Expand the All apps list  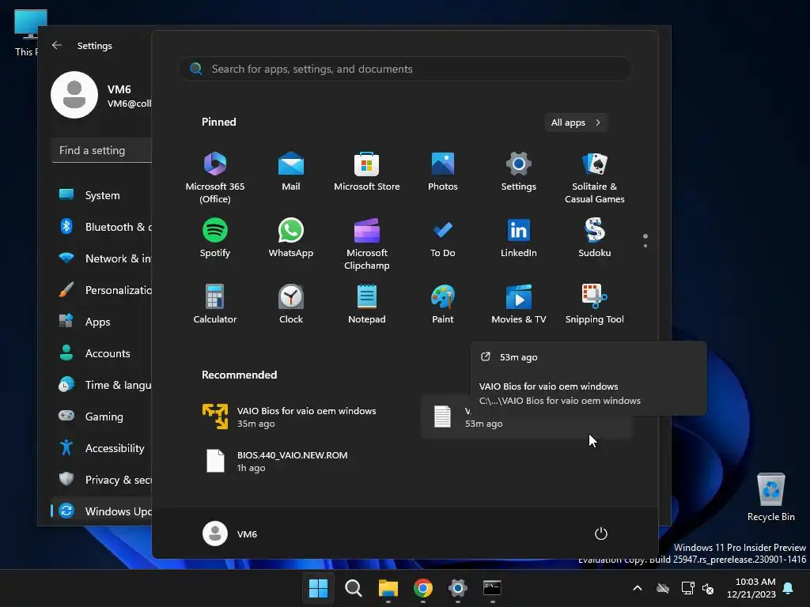coord(576,123)
